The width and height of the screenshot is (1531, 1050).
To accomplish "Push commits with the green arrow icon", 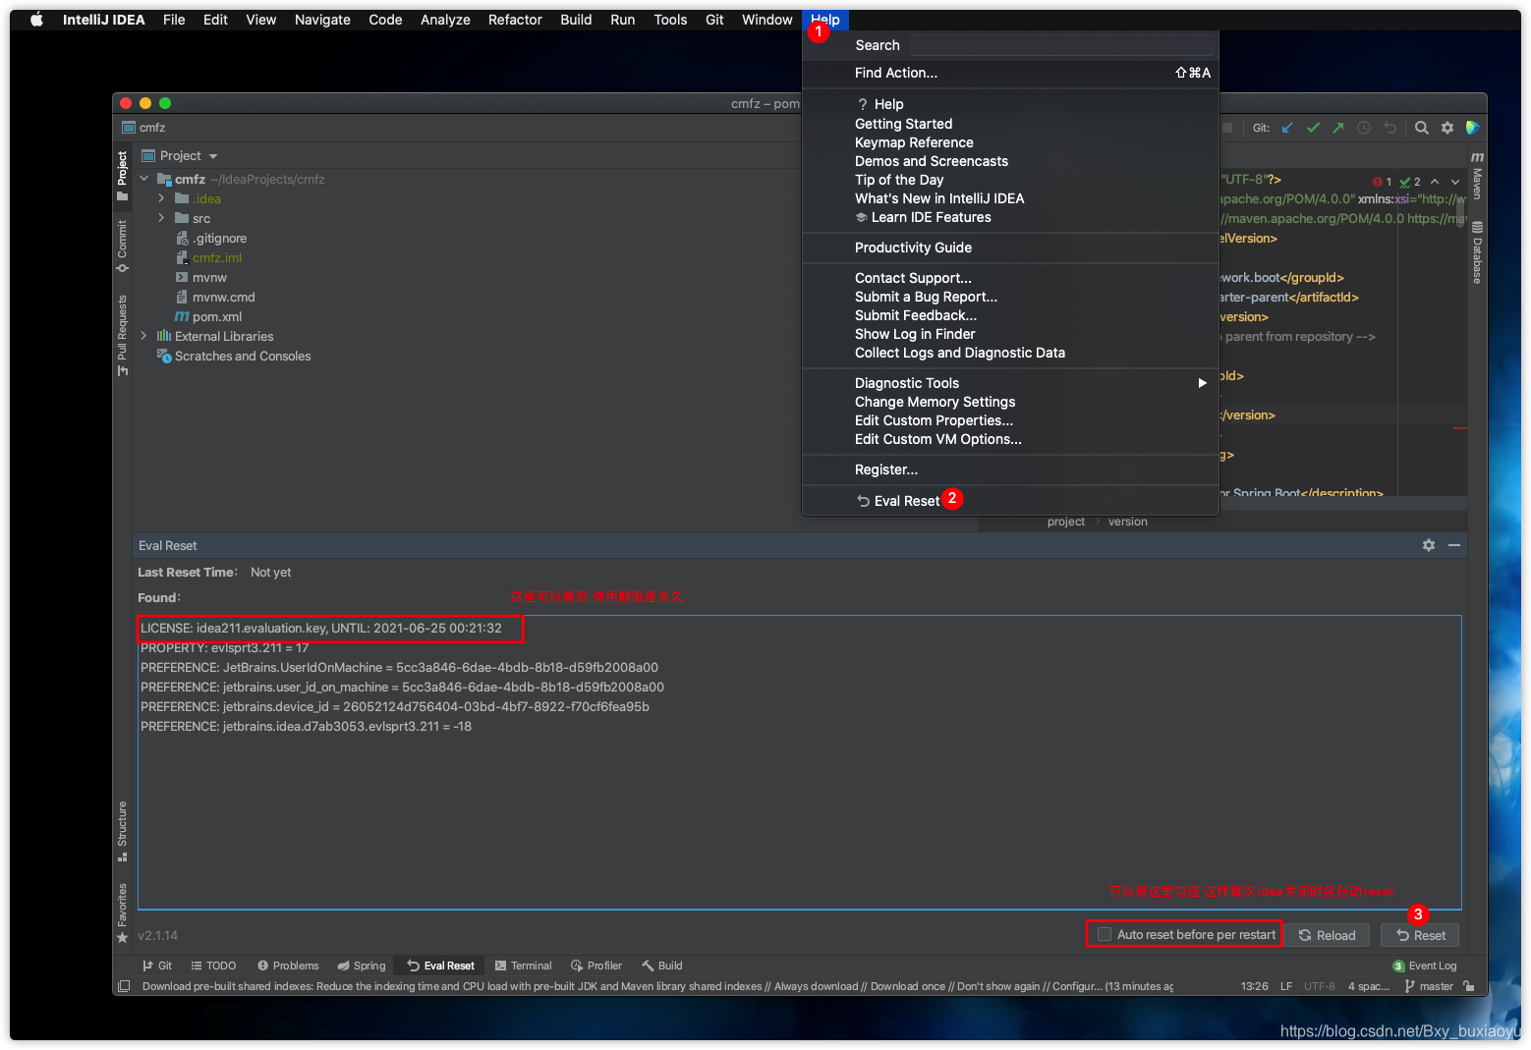I will pos(1337,127).
